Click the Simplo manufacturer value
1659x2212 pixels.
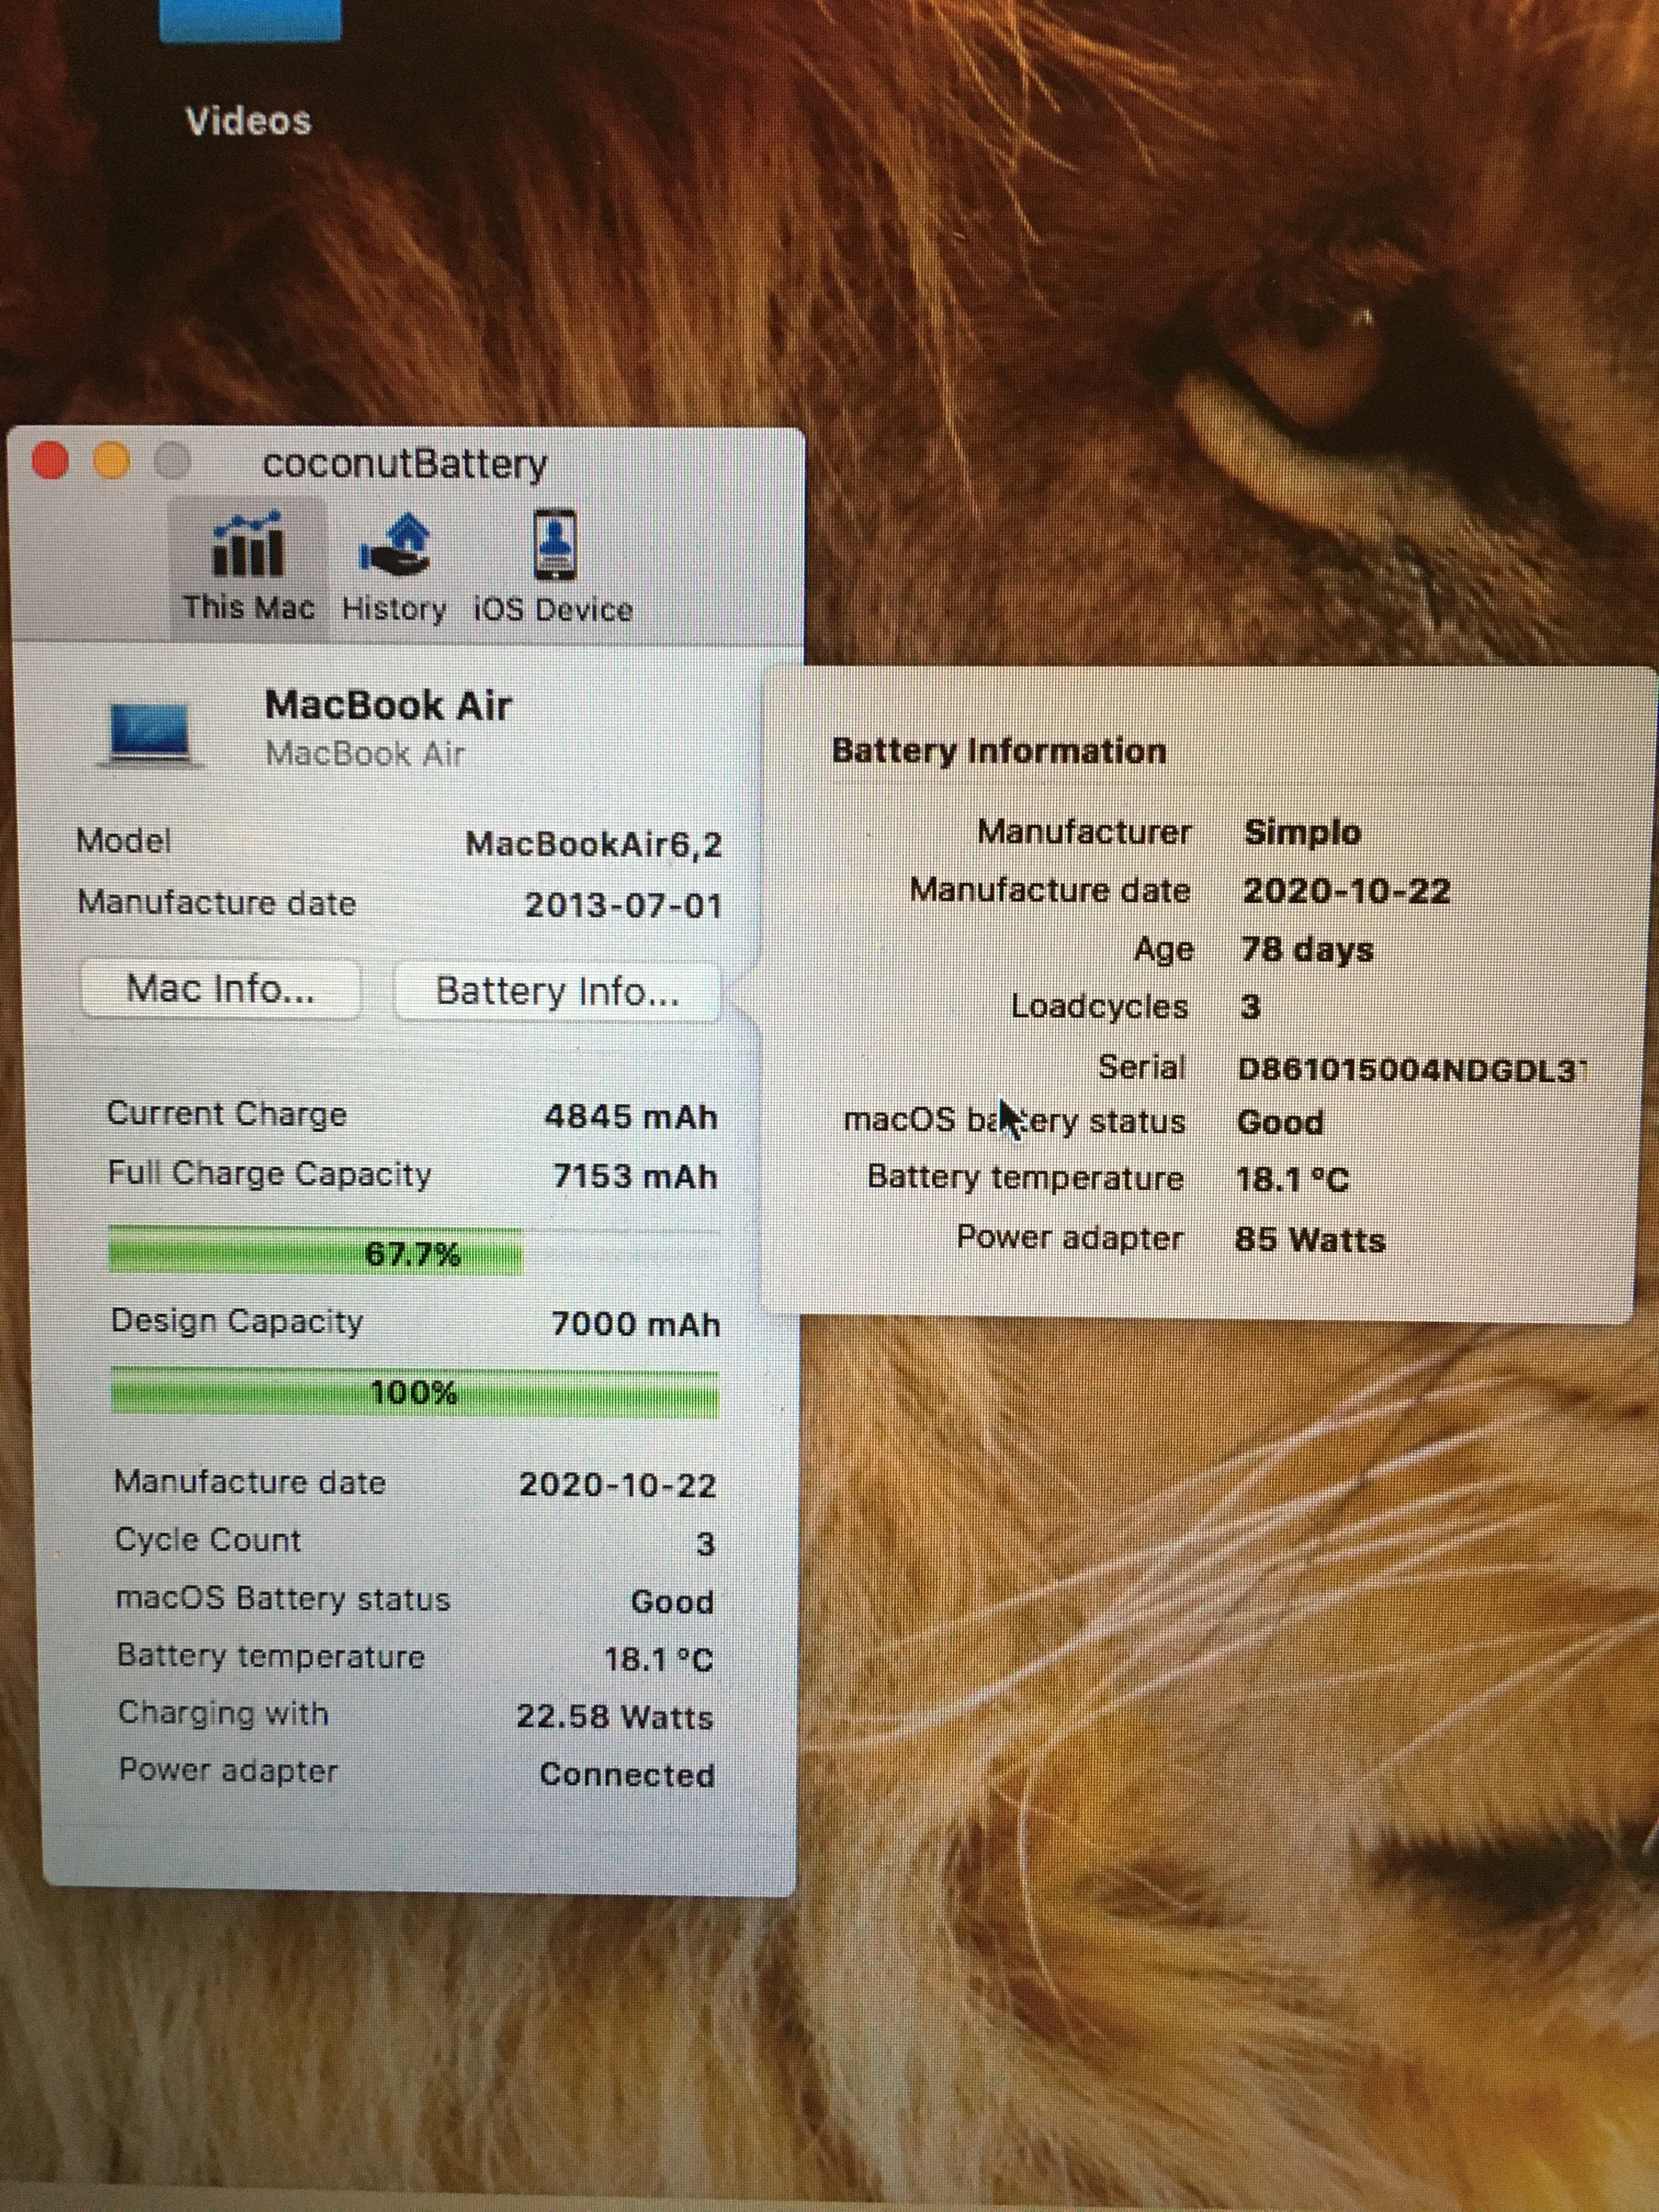pyautogui.click(x=1302, y=832)
